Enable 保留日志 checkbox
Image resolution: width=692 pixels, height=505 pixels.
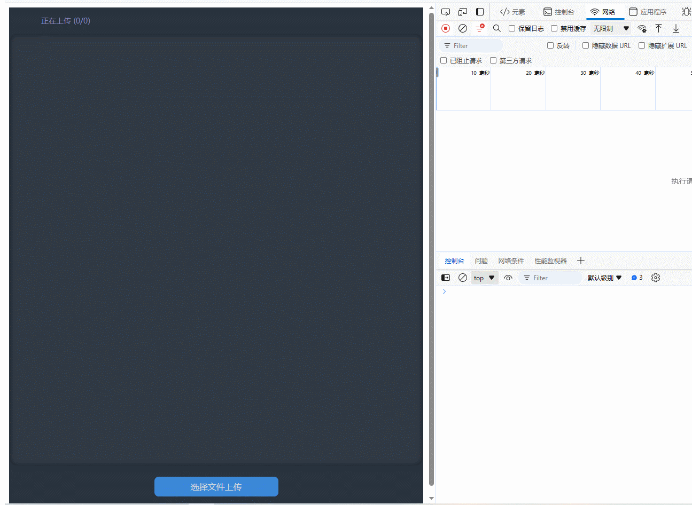(512, 28)
